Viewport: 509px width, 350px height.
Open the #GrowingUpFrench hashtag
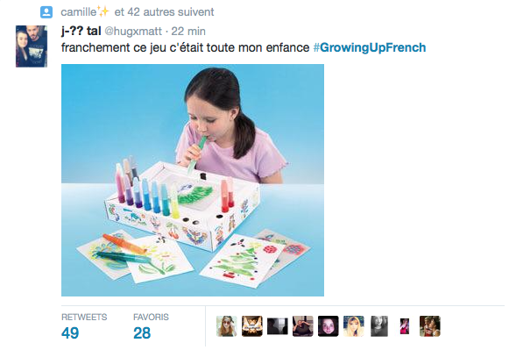click(x=370, y=47)
